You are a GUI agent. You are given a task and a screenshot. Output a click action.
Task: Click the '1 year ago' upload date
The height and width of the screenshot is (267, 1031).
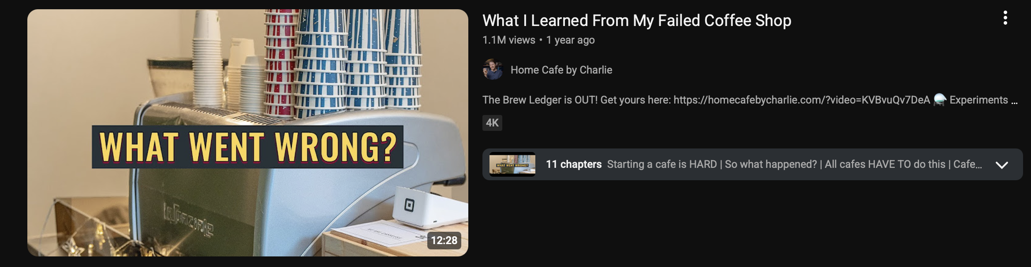(570, 40)
